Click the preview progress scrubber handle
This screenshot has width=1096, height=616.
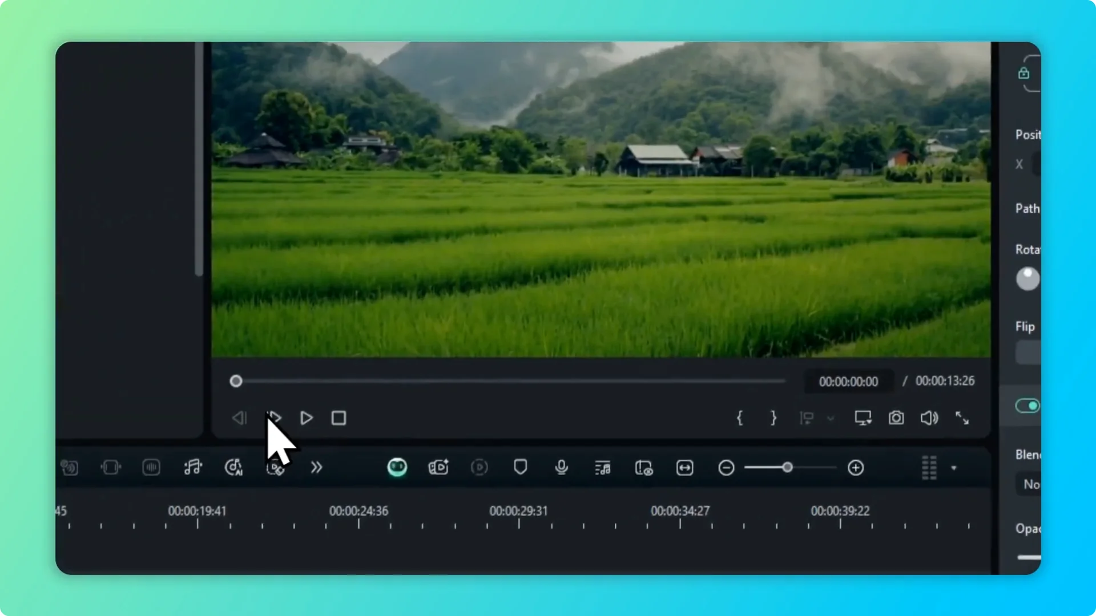tap(236, 381)
